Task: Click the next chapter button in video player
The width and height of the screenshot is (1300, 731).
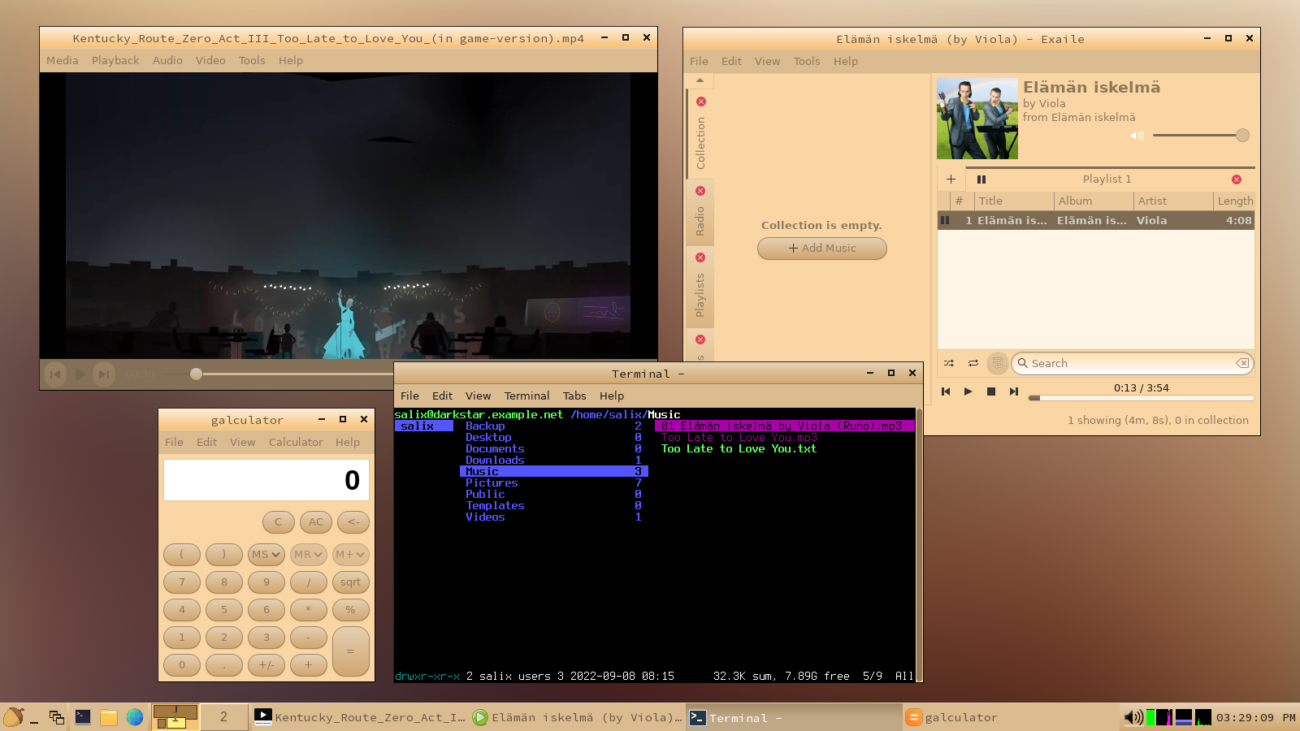Action: (104, 374)
